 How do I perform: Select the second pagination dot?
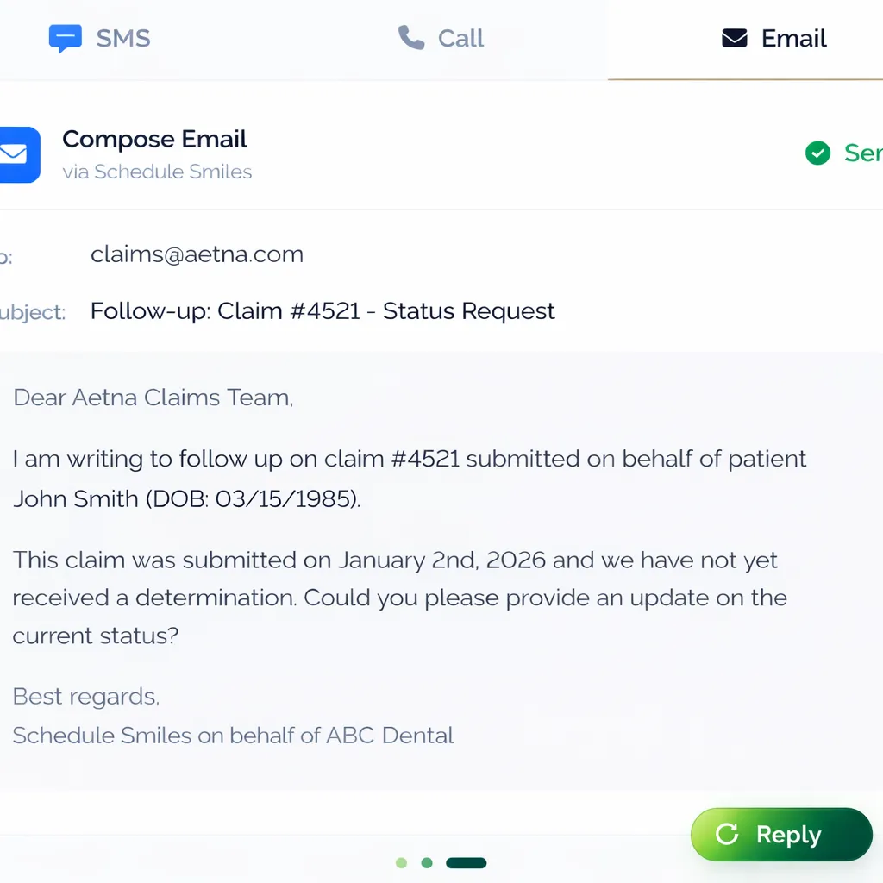point(427,862)
